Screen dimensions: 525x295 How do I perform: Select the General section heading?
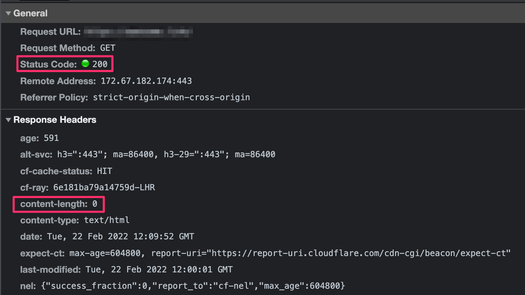click(x=30, y=14)
